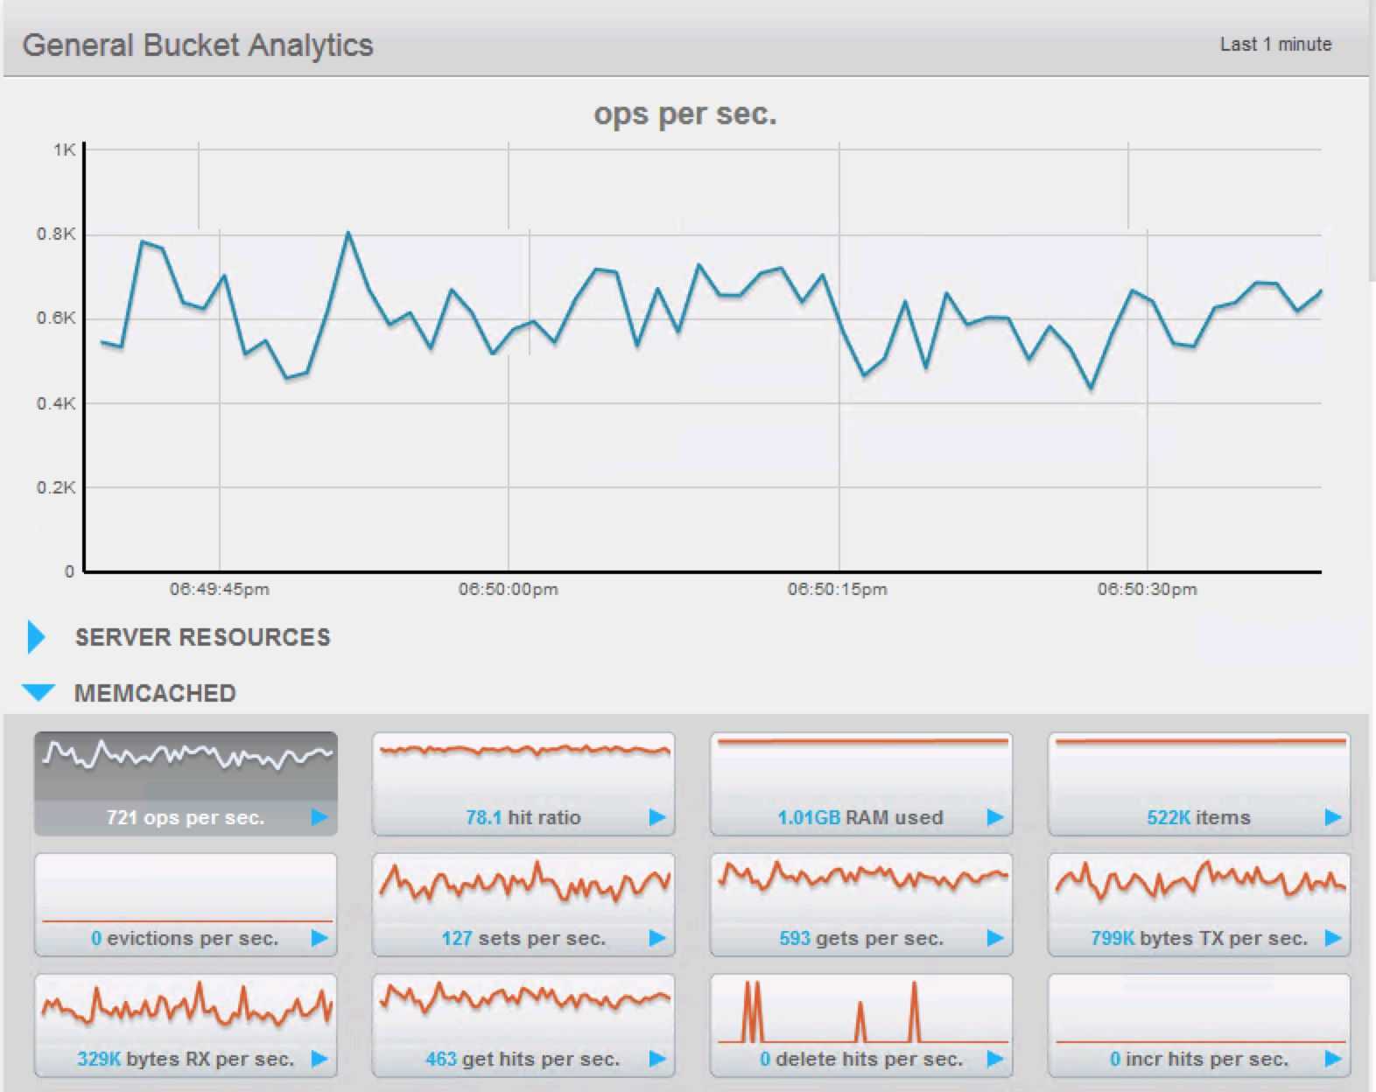
Task: Click the 06:50:30pm time axis label
Action: (x=1148, y=589)
